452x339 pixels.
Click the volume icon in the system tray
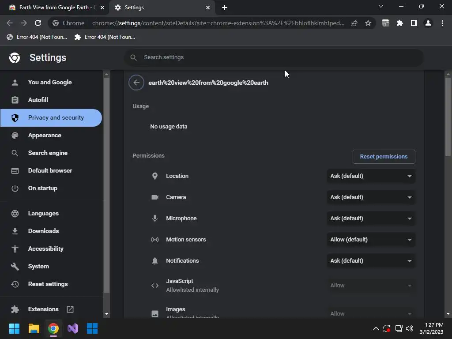410,328
